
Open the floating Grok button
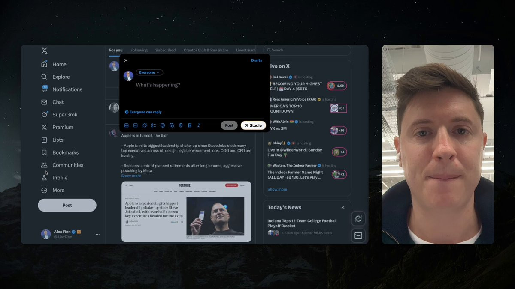click(x=358, y=219)
